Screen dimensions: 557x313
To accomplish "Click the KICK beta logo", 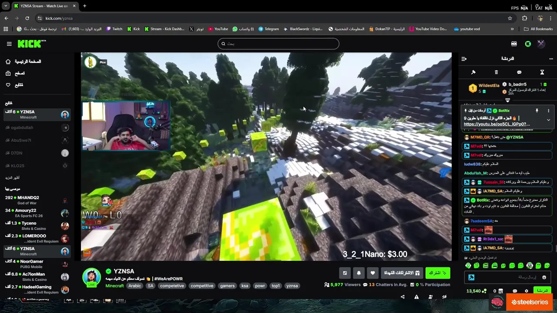I will point(32,44).
